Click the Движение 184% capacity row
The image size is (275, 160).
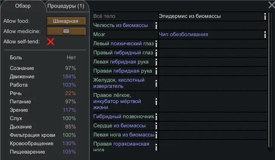(x=43, y=77)
